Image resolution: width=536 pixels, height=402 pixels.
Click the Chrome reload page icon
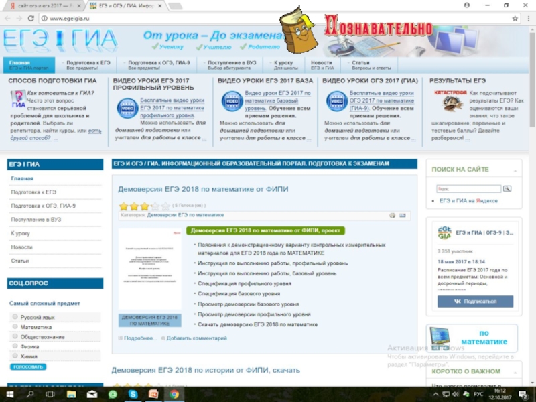[30, 18]
